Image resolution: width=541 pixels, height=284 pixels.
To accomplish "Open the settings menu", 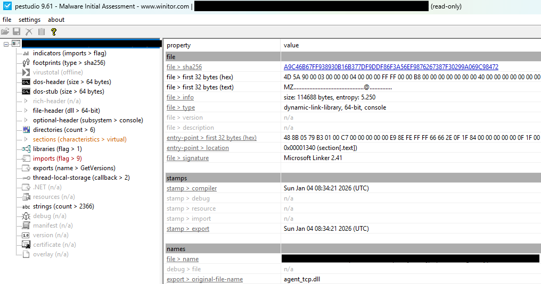I will (x=29, y=20).
